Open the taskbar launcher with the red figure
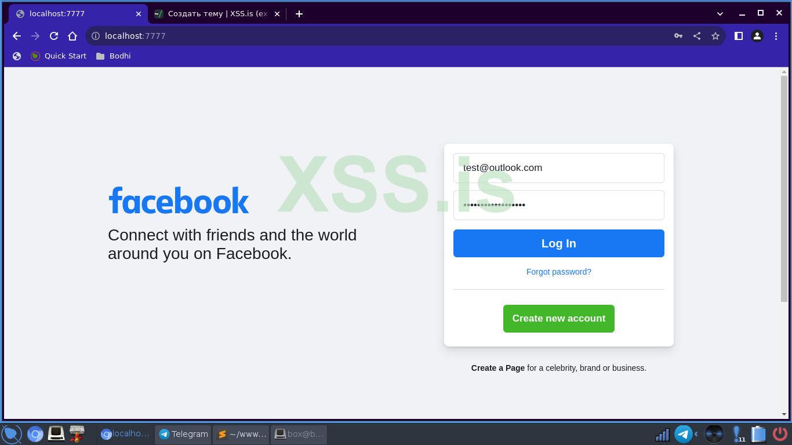Viewport: 792px width, 445px height. [x=77, y=433]
